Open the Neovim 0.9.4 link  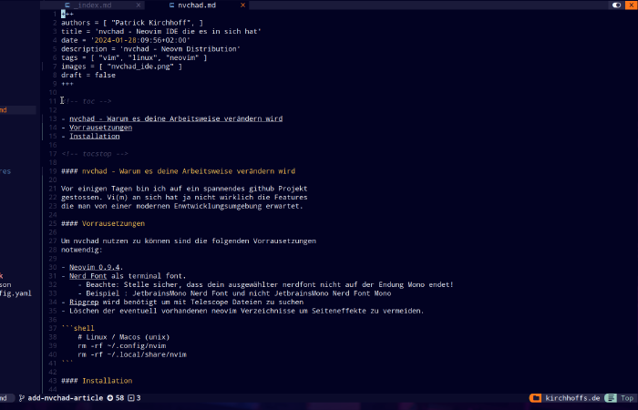(95, 267)
